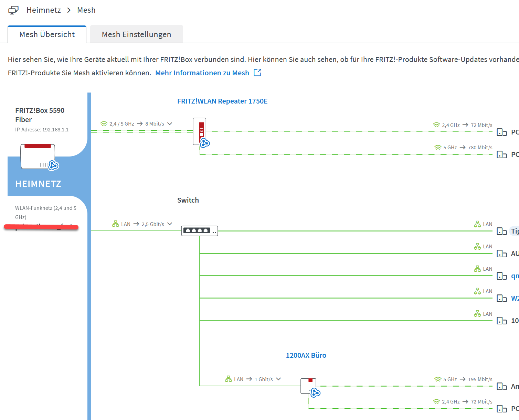Click Wi-Fi icon next to 2,4 / 5 GHz
The height and width of the screenshot is (420, 519).
[104, 123]
